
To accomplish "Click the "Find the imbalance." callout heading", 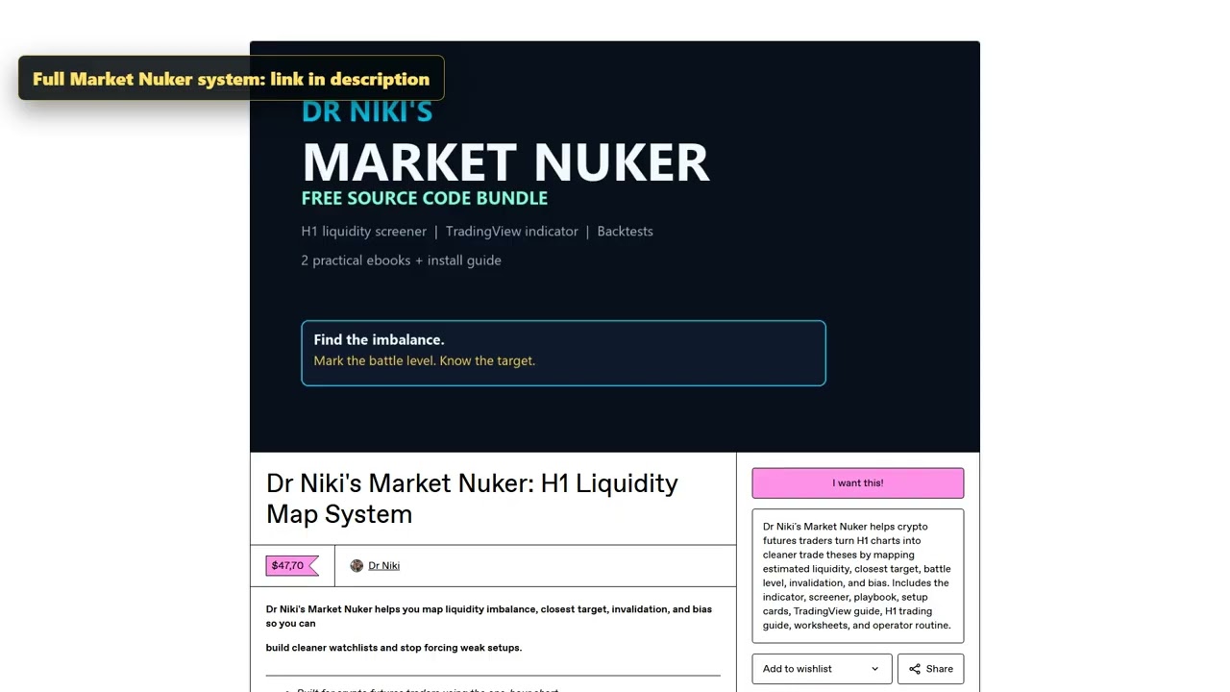I will pyautogui.click(x=379, y=339).
